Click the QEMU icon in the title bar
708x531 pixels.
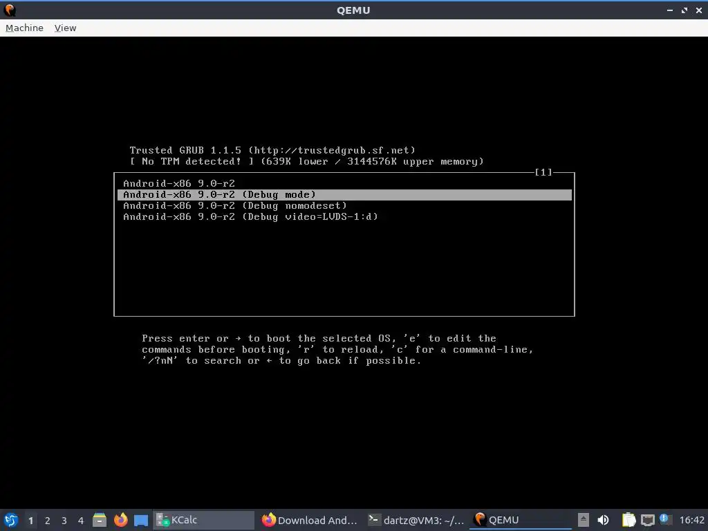point(10,10)
